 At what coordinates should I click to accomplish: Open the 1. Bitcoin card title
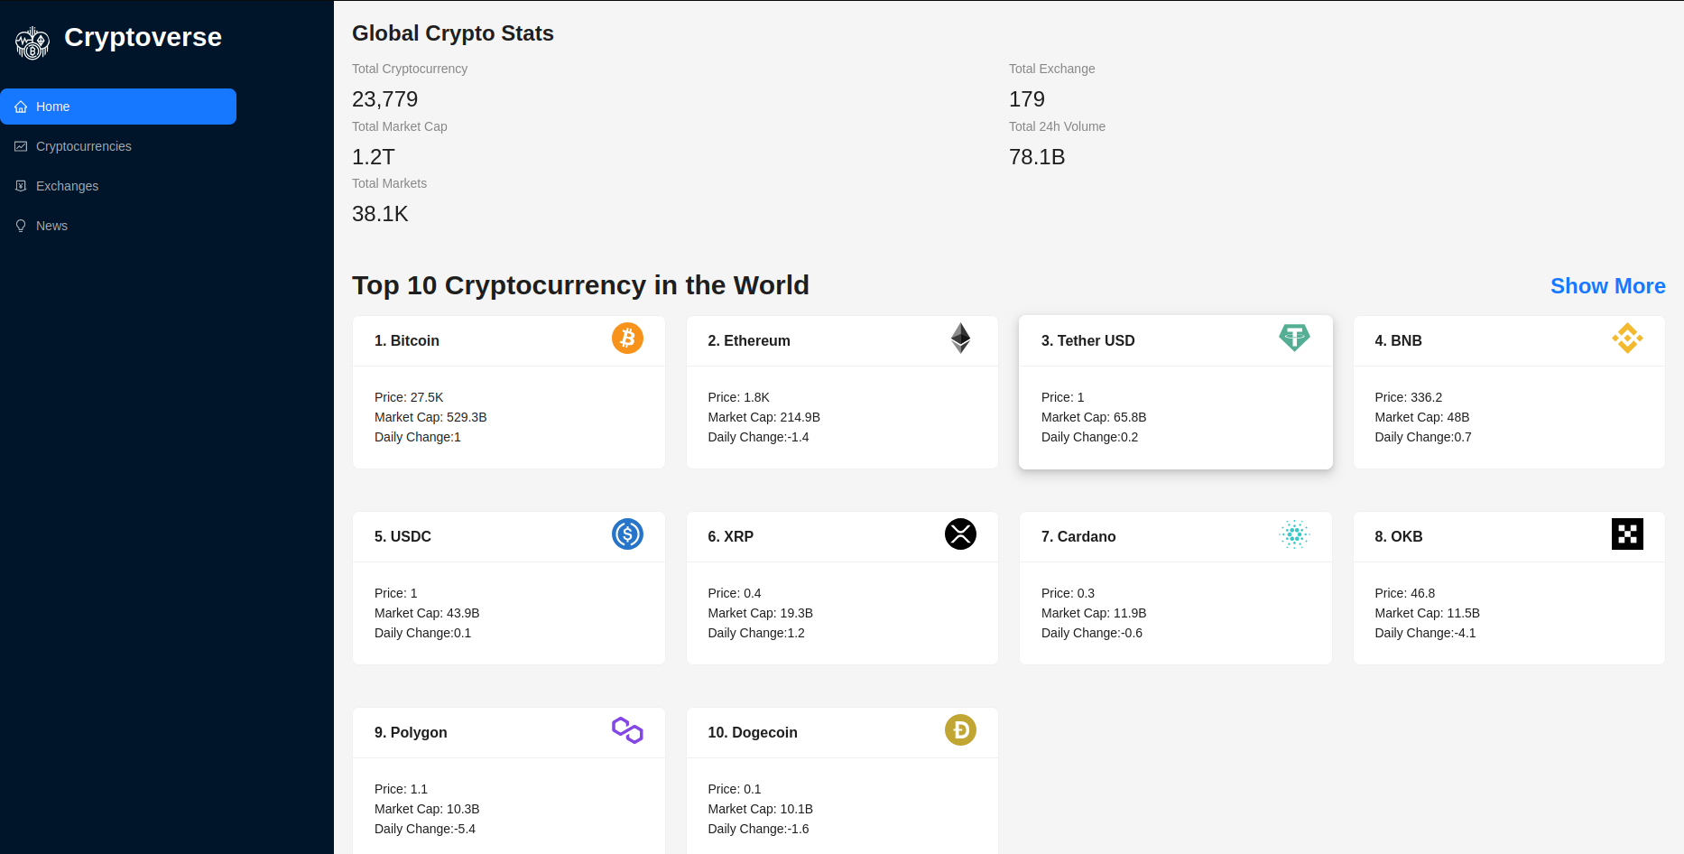tap(407, 340)
